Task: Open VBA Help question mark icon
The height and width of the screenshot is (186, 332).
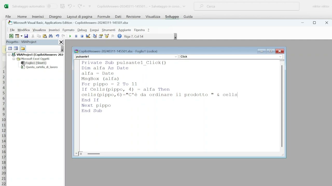Action: coord(119,36)
